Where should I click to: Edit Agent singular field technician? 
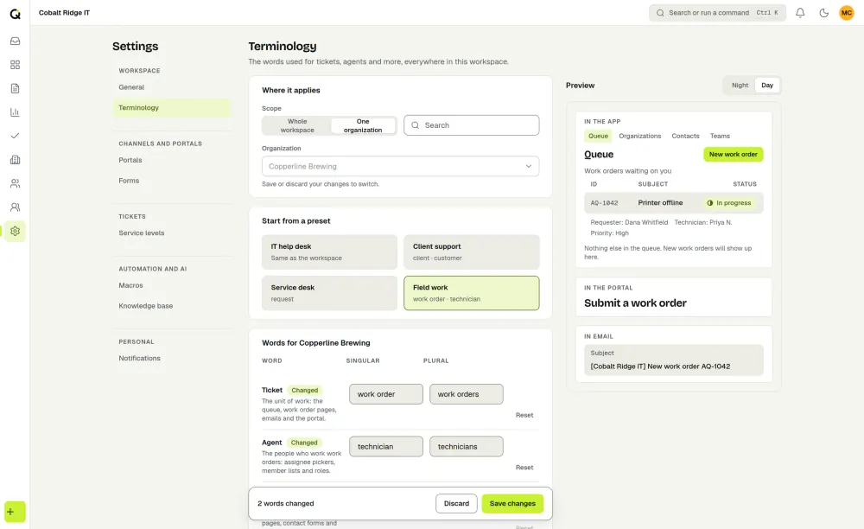(385, 446)
